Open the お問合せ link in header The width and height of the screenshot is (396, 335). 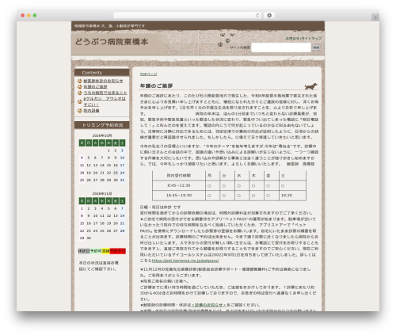click(x=292, y=38)
